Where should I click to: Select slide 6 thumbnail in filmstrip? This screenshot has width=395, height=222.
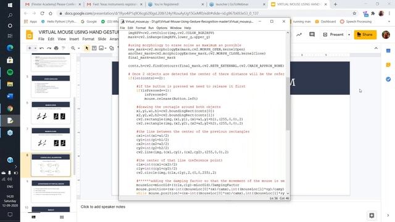click(x=51, y=112)
